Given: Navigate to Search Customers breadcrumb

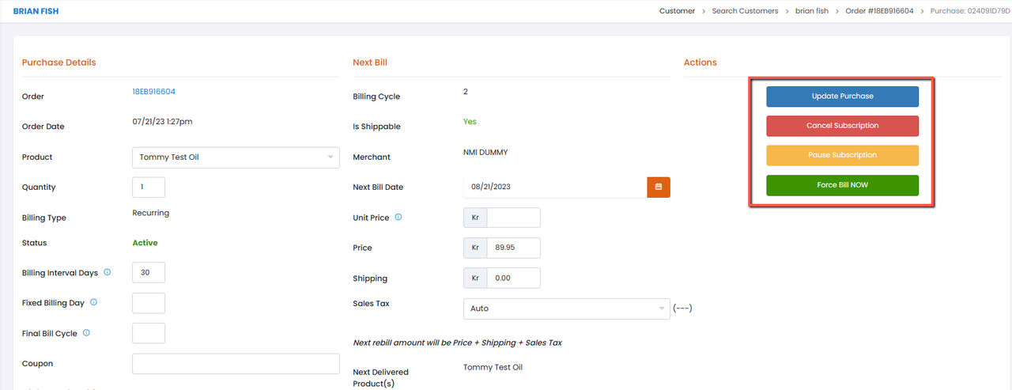Looking at the screenshot, I should [x=743, y=11].
